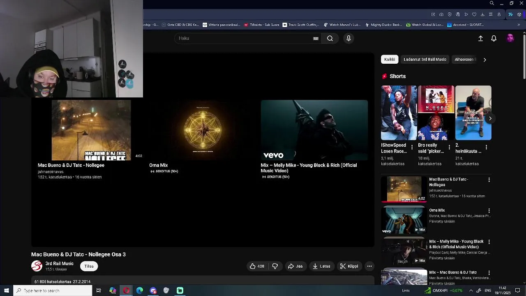Image resolution: width=526 pixels, height=296 pixels.
Task: Play suggested Nollegee video thumbnail in player
Action: (x=91, y=130)
